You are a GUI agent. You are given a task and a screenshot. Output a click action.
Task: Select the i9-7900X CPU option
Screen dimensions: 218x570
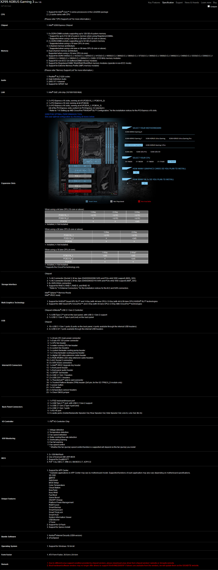click(129, 161)
